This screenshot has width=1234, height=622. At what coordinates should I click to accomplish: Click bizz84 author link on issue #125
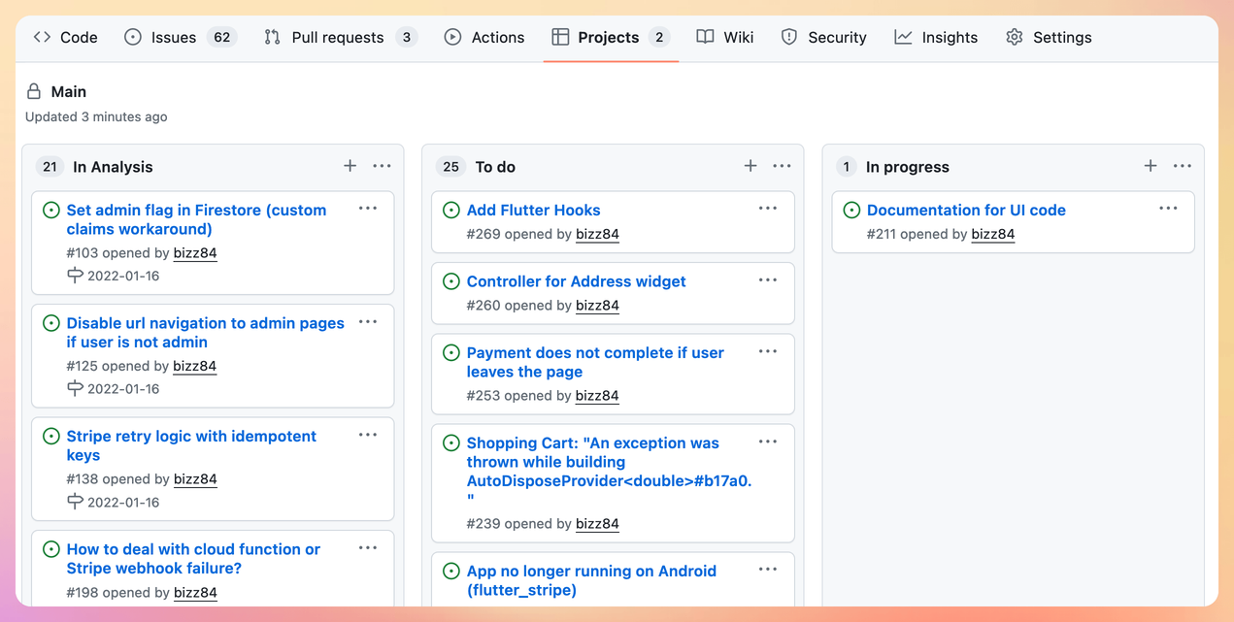click(x=195, y=366)
